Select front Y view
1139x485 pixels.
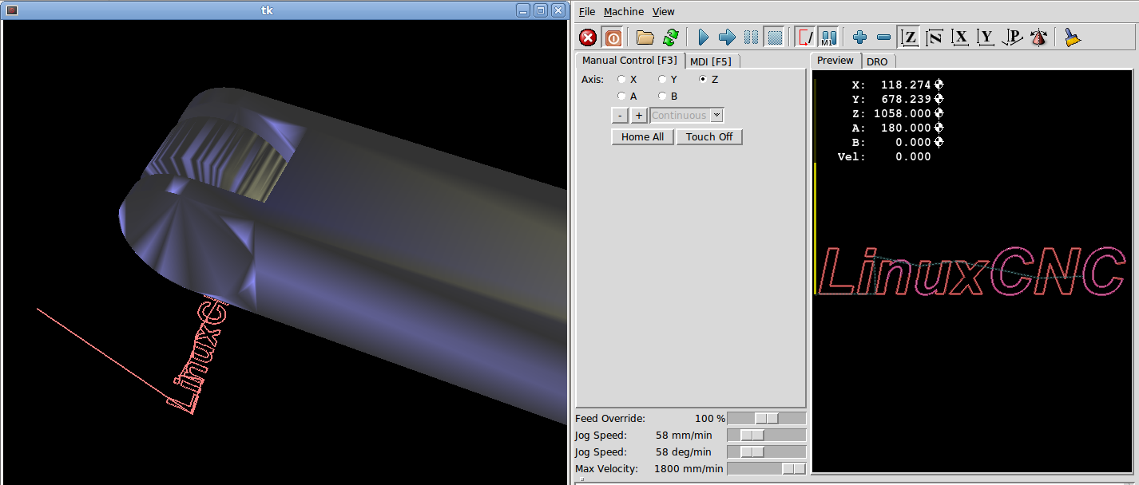986,37
